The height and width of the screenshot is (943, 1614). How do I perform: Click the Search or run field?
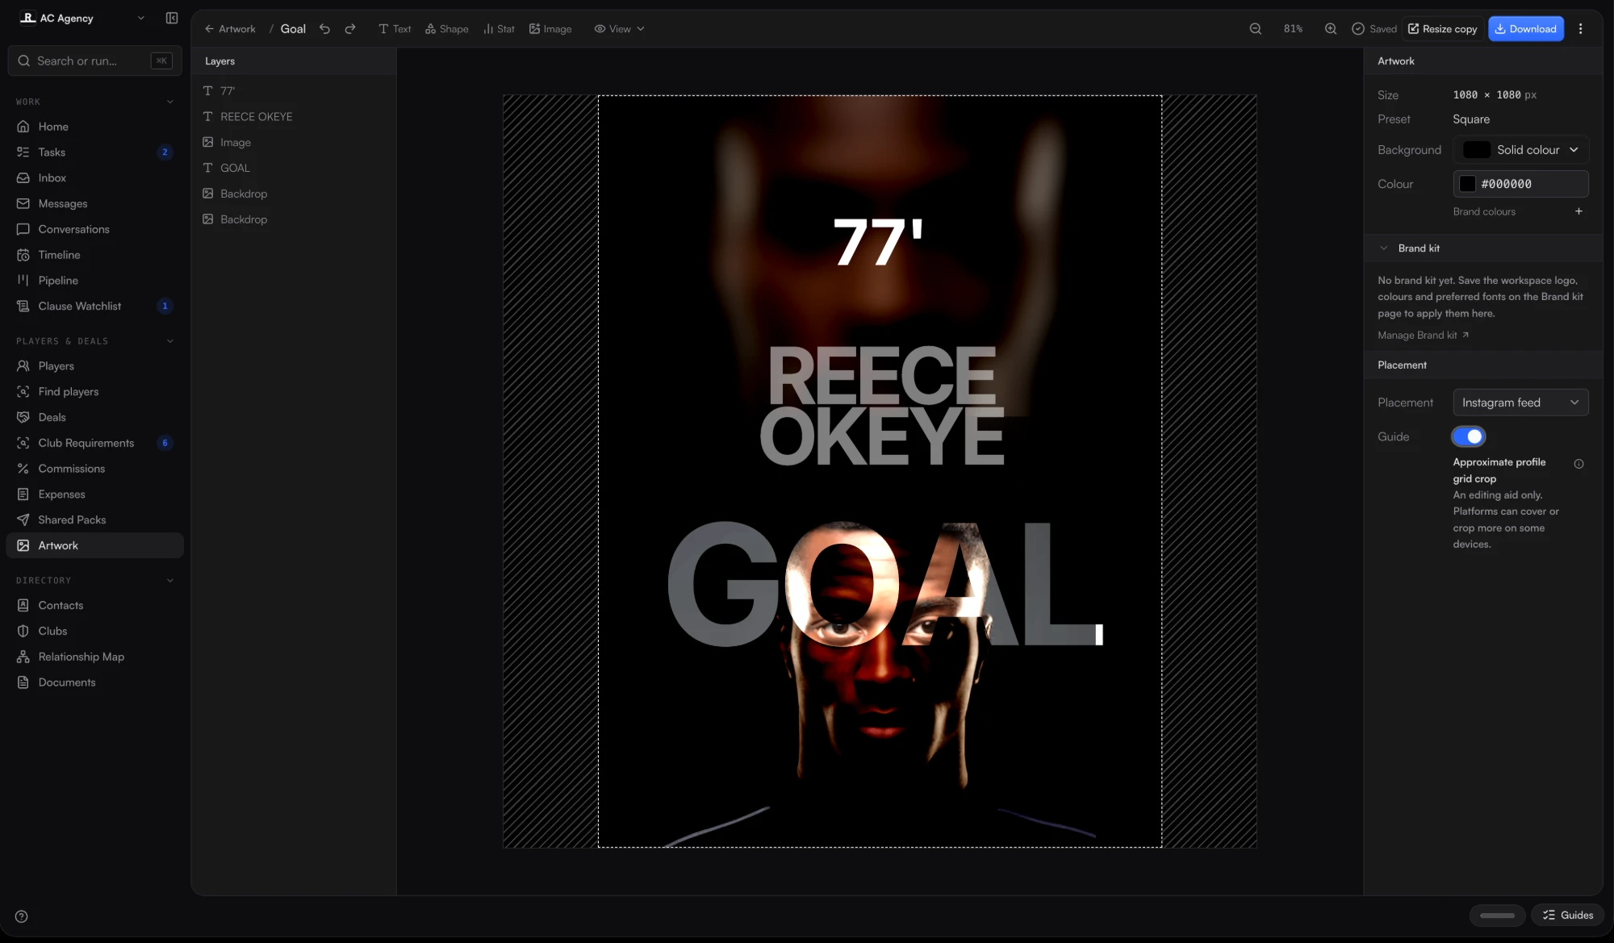94,61
